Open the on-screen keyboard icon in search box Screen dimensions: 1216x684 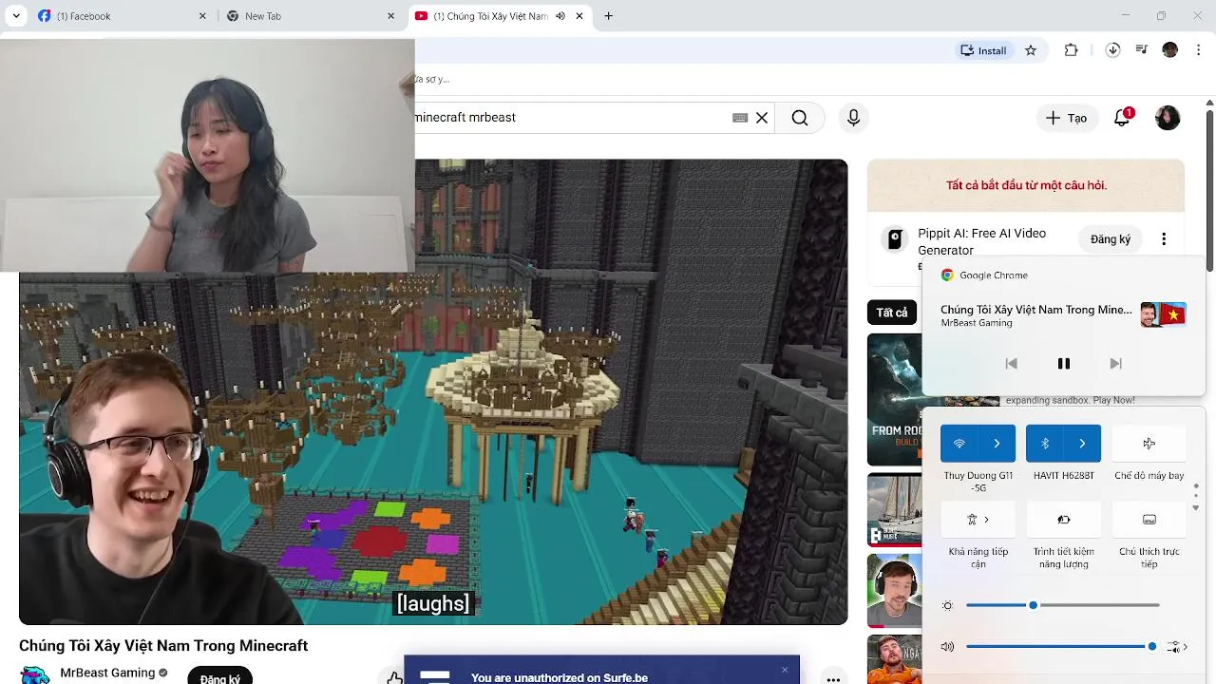pos(740,118)
